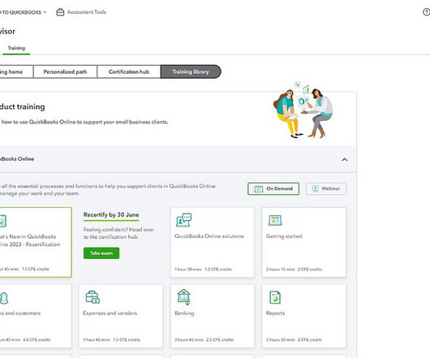The image size is (430, 359).
Task: Click the Sales and customers icon
Action: 4,298
